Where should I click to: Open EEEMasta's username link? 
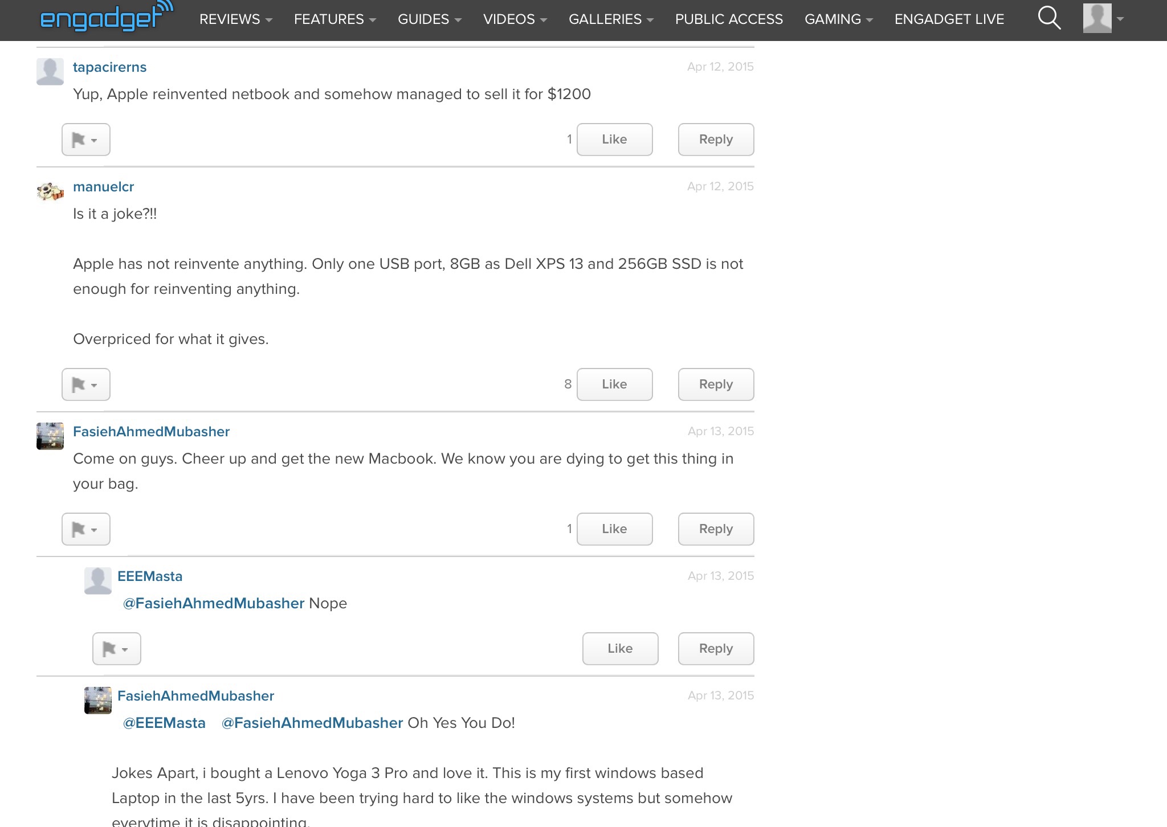tap(150, 576)
